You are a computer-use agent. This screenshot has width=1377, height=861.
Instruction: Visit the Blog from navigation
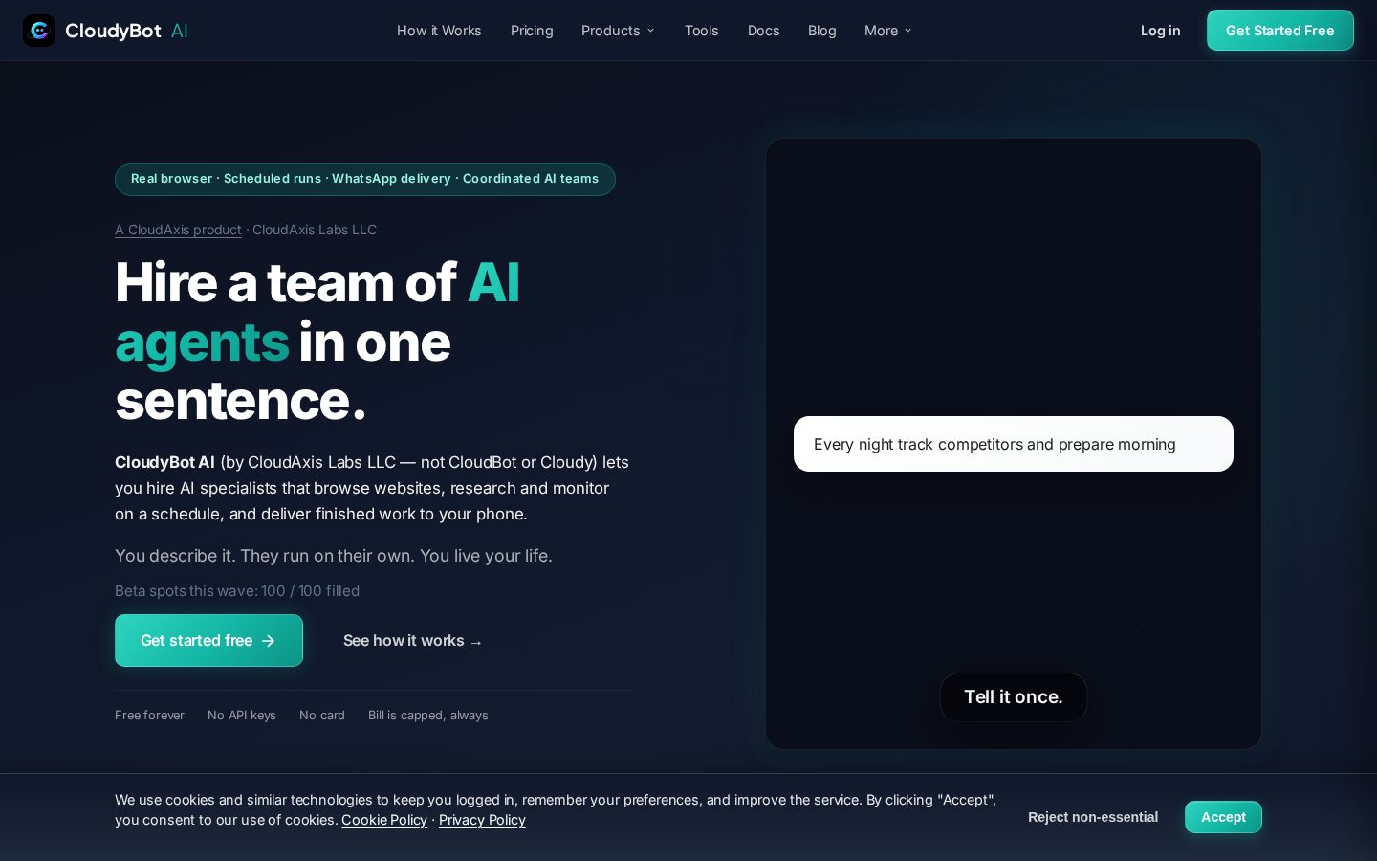click(821, 31)
